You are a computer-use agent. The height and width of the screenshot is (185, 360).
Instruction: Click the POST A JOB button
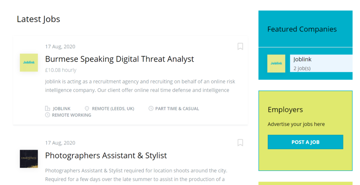click(x=305, y=142)
